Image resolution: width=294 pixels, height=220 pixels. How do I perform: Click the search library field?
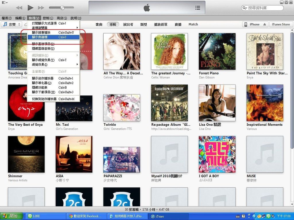coord(262,8)
